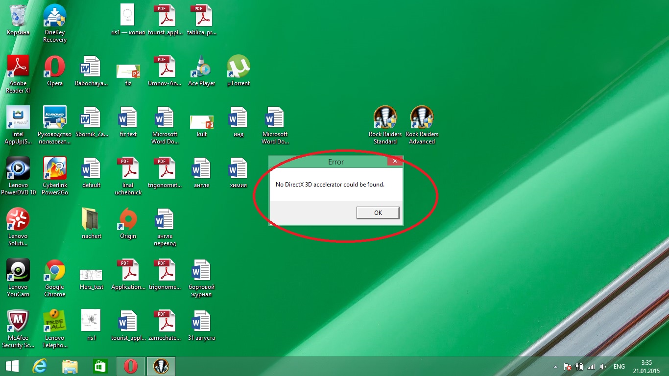The image size is (669, 376).
Task: Launch Origin from the desktop
Action: (128, 224)
